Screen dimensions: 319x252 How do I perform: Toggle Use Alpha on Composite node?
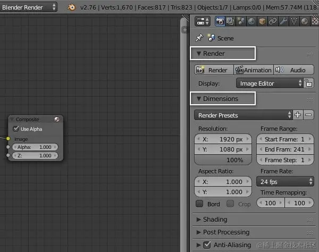(x=15, y=129)
